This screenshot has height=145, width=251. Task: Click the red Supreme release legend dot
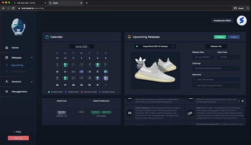click(82, 92)
